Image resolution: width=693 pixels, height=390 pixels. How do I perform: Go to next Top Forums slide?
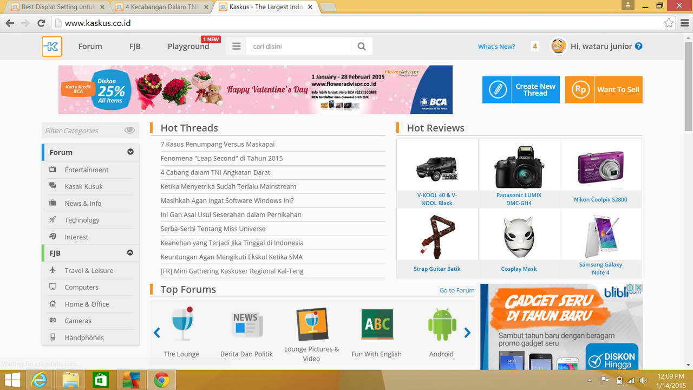click(467, 333)
